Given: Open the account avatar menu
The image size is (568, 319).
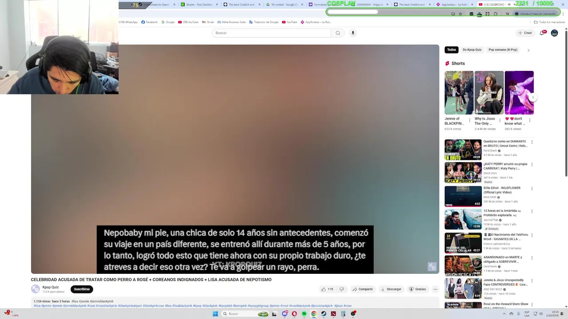Looking at the screenshot, I should [554, 33].
